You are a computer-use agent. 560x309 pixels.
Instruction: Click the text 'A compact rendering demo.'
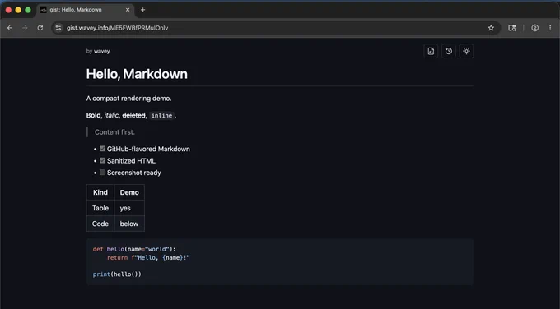point(129,99)
